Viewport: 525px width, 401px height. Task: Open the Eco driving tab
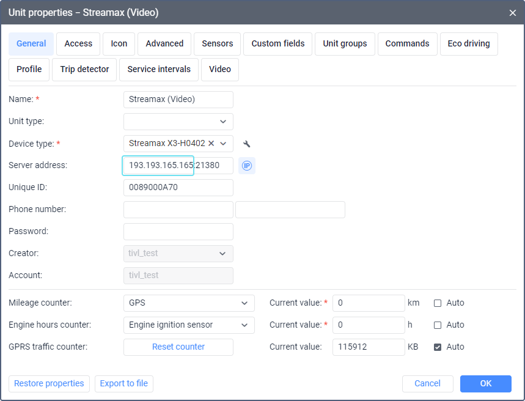click(x=469, y=43)
